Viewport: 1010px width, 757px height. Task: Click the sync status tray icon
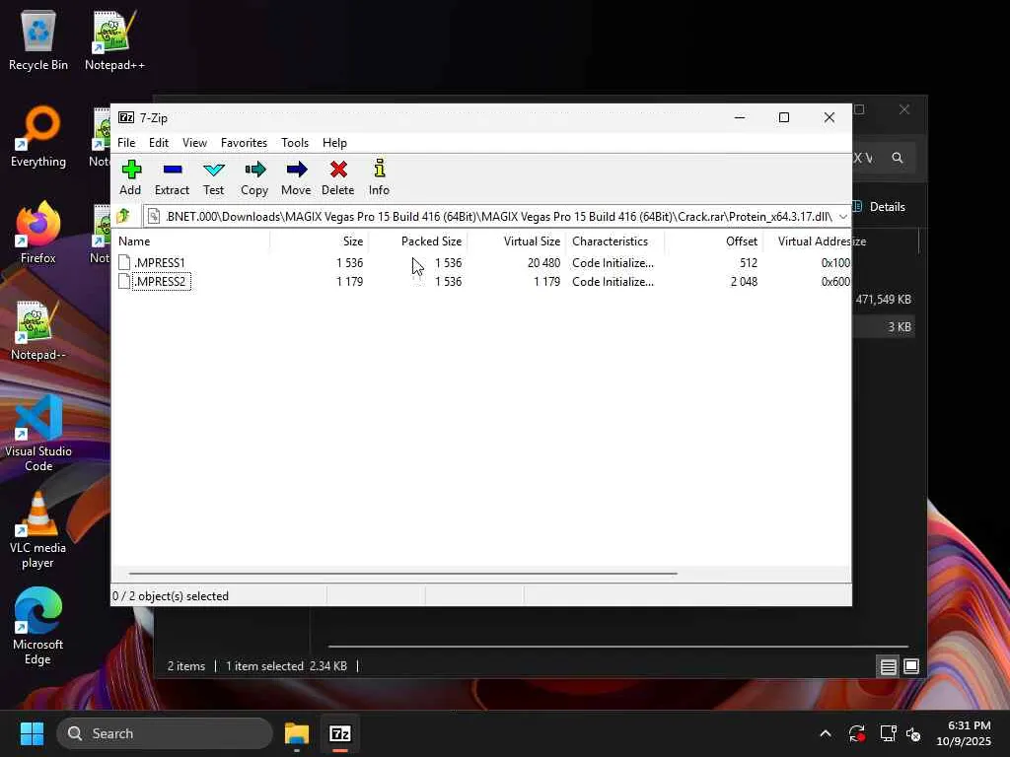(x=857, y=733)
